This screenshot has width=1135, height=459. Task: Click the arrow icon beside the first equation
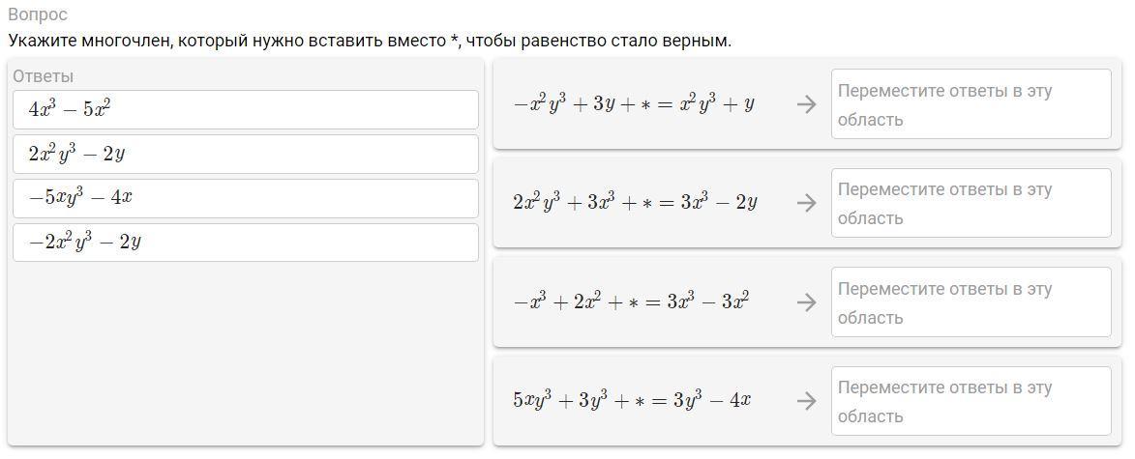(806, 104)
